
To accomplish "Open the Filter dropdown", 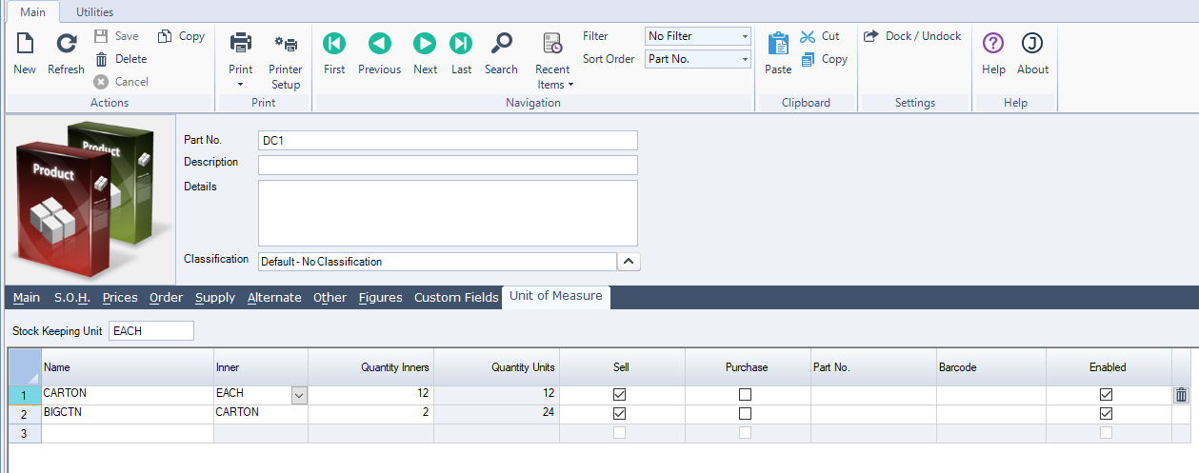I will [x=744, y=36].
